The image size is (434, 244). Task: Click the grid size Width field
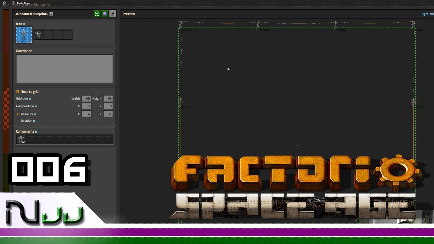click(86, 99)
